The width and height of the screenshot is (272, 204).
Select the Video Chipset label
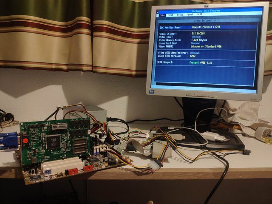168,34
